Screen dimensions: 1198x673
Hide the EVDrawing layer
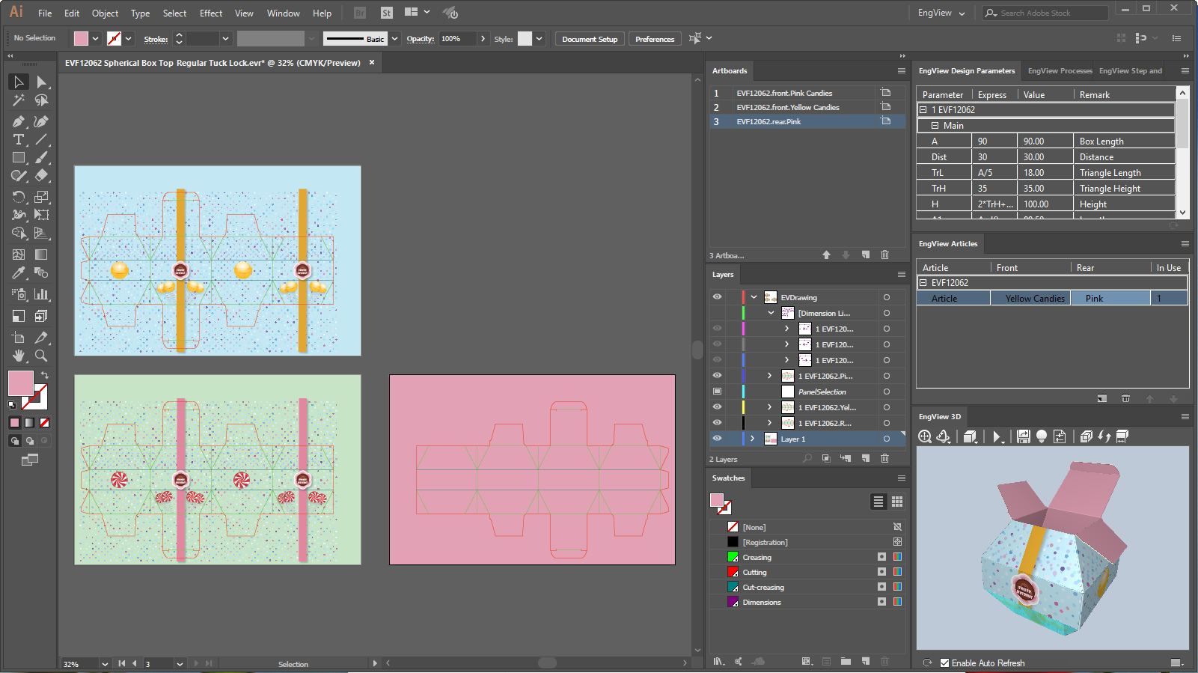point(717,297)
